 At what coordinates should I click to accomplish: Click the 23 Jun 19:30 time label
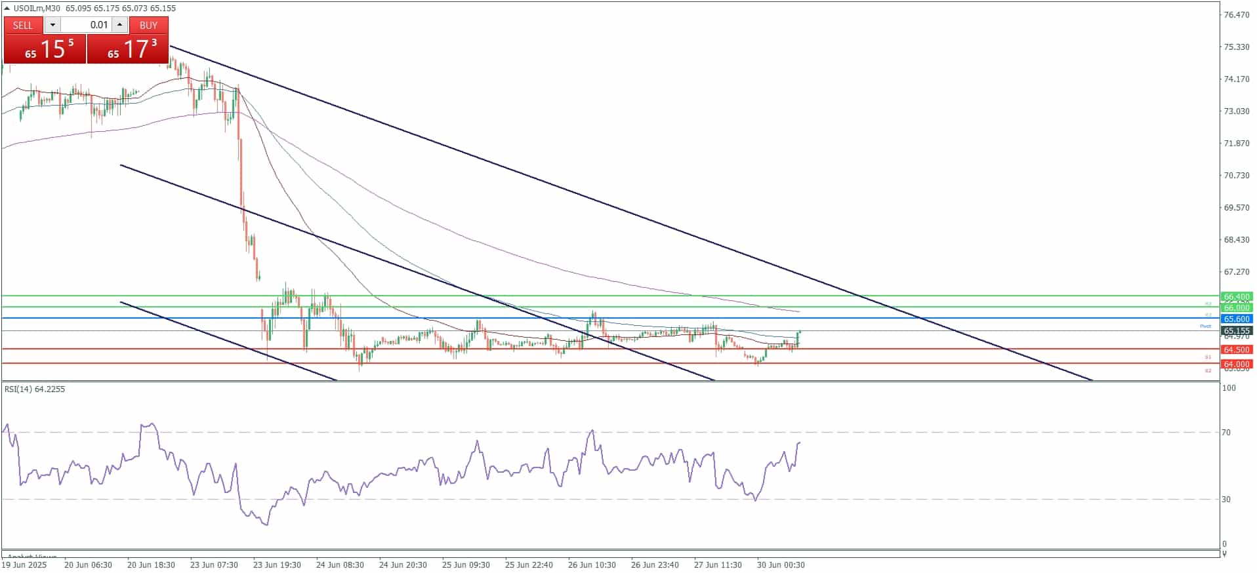(x=277, y=564)
